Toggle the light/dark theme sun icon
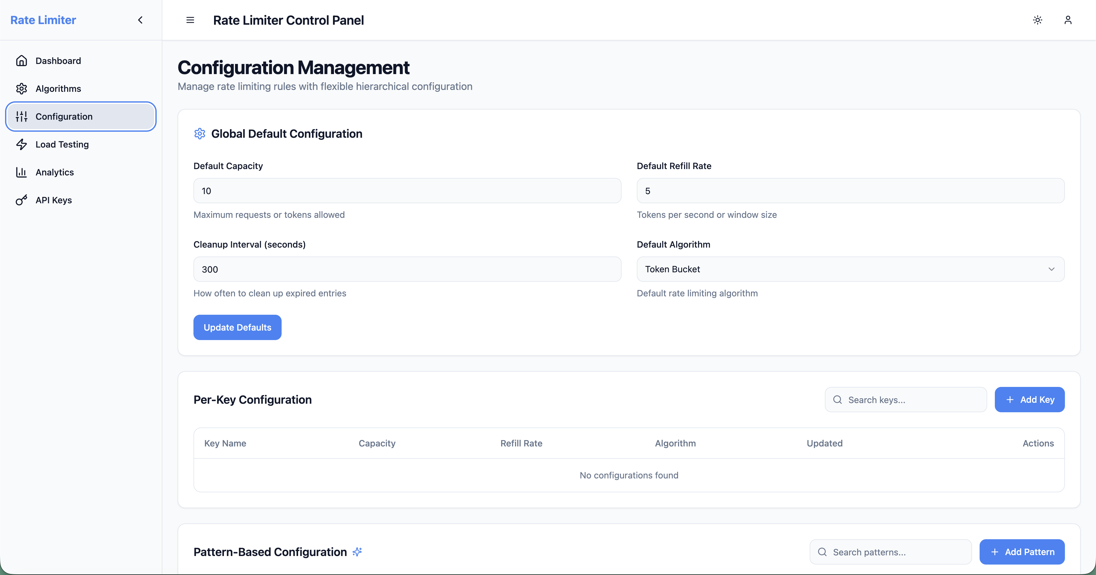This screenshot has height=575, width=1096. 1038,20
